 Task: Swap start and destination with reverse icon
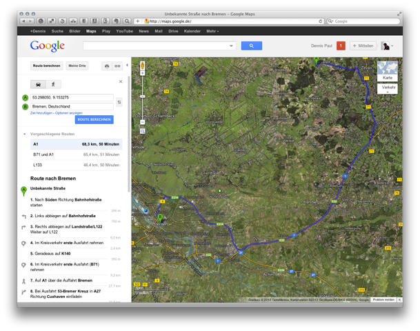click(x=119, y=102)
